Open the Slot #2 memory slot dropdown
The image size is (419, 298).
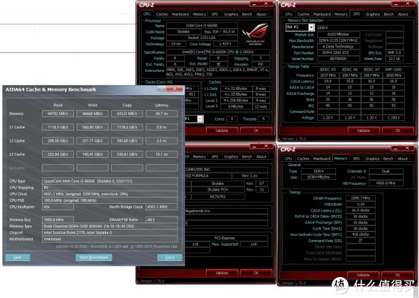click(x=311, y=27)
